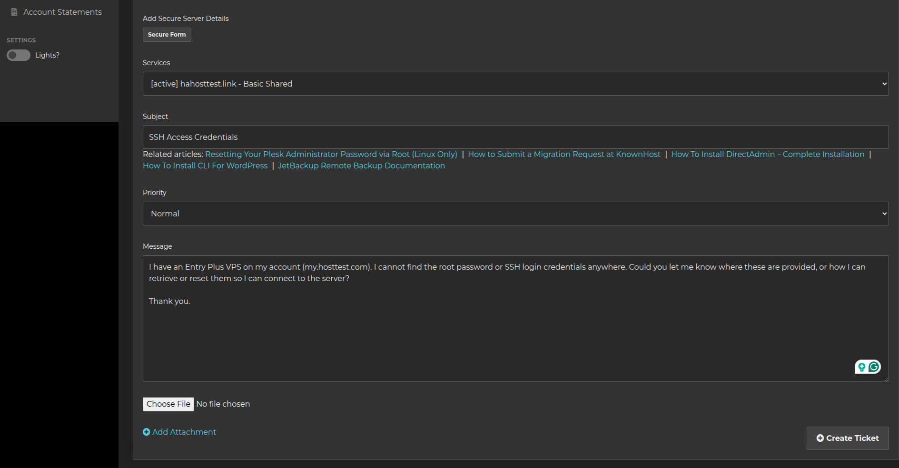
Task: Click into the Subject input field
Action: coord(515,137)
